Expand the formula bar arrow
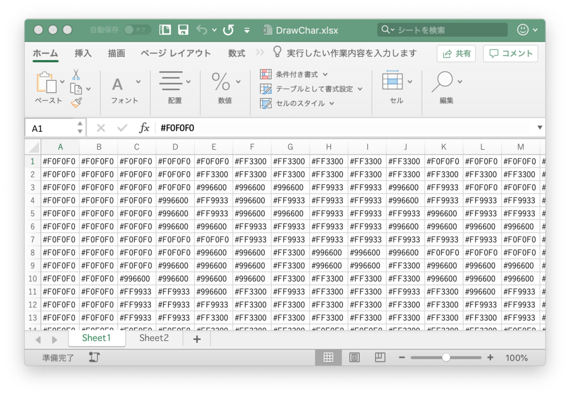Viewport: 570px width, 396px height. click(x=540, y=127)
